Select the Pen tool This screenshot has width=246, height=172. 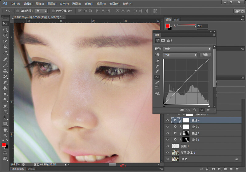pos(5,106)
